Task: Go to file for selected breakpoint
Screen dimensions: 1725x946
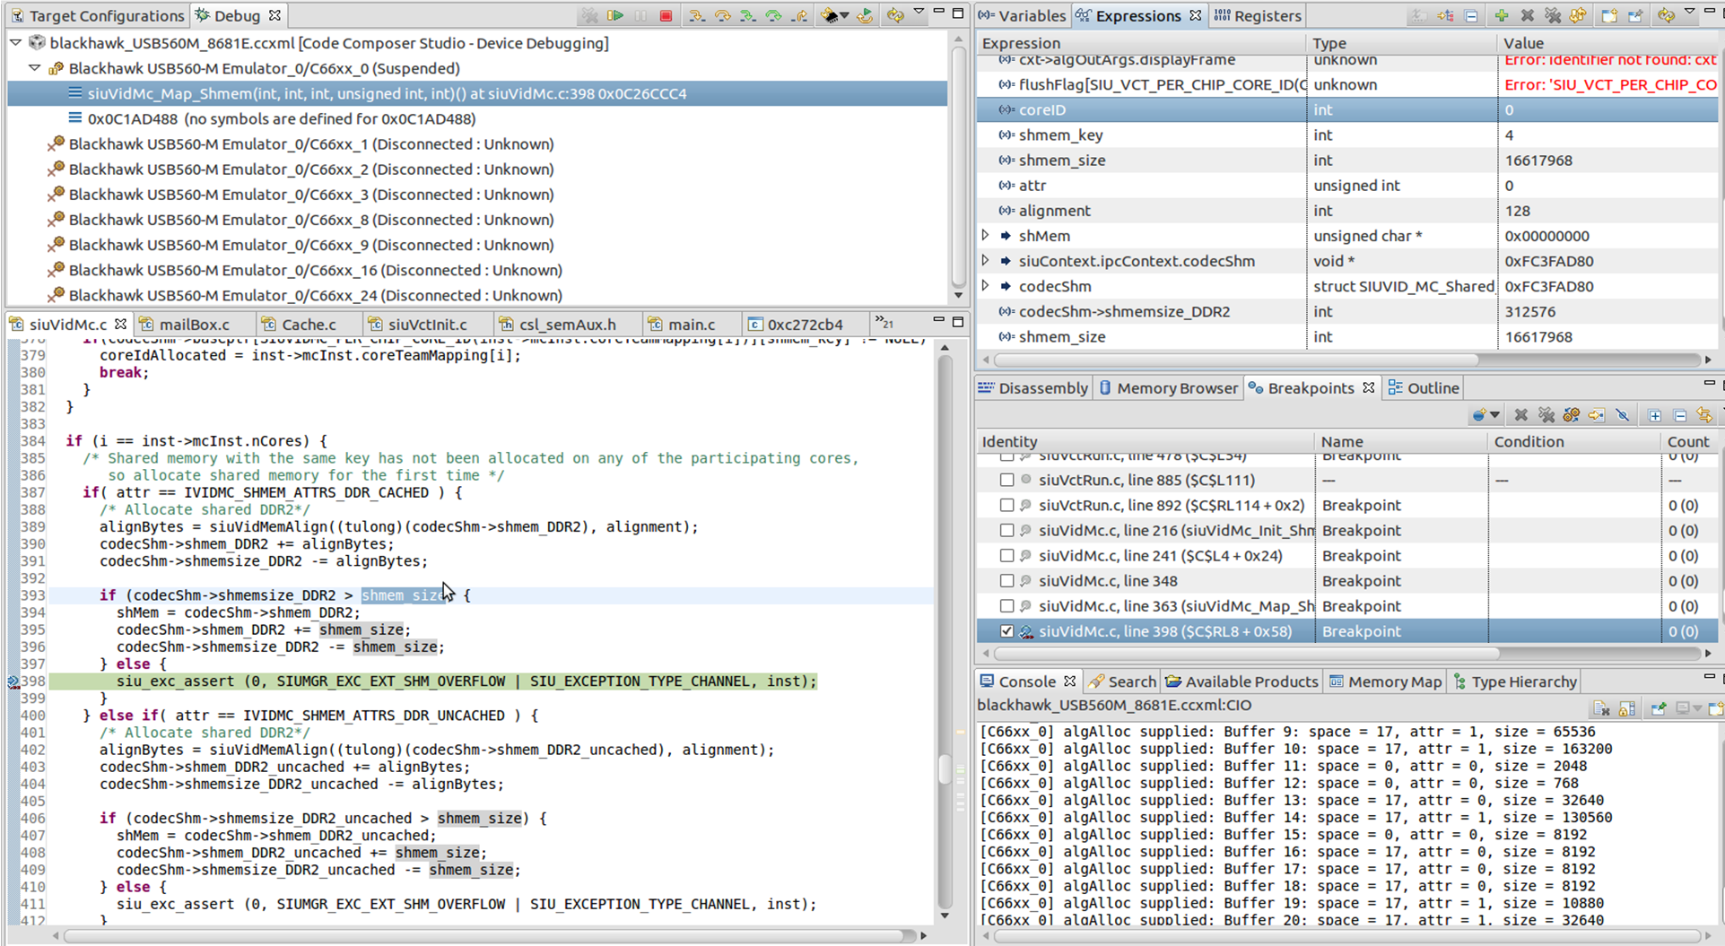Action: tap(1597, 415)
